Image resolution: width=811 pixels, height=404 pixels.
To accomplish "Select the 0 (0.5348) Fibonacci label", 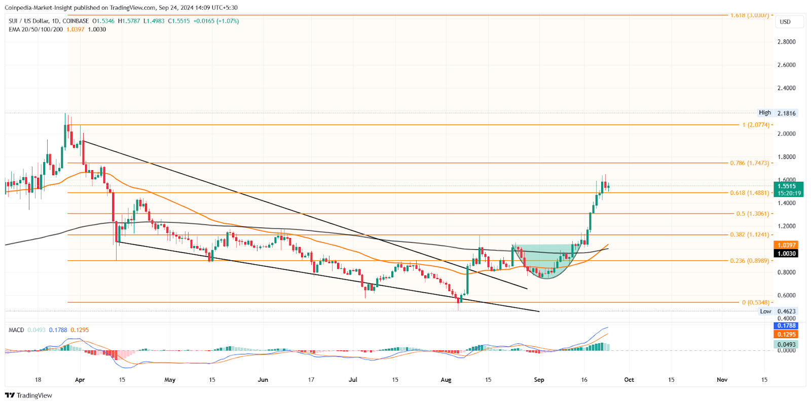I will click(756, 303).
